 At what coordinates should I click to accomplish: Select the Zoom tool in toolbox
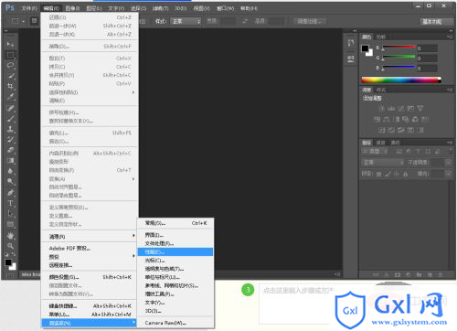tap(10, 246)
